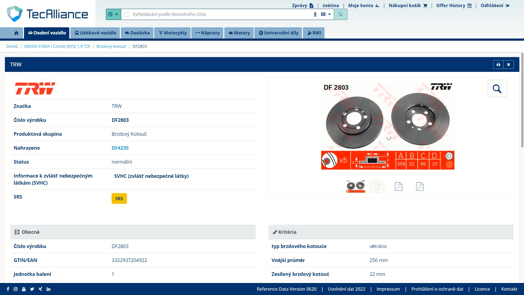Open TecAlliance Xing profile
This screenshot has width=524, height=295.
(40, 289)
